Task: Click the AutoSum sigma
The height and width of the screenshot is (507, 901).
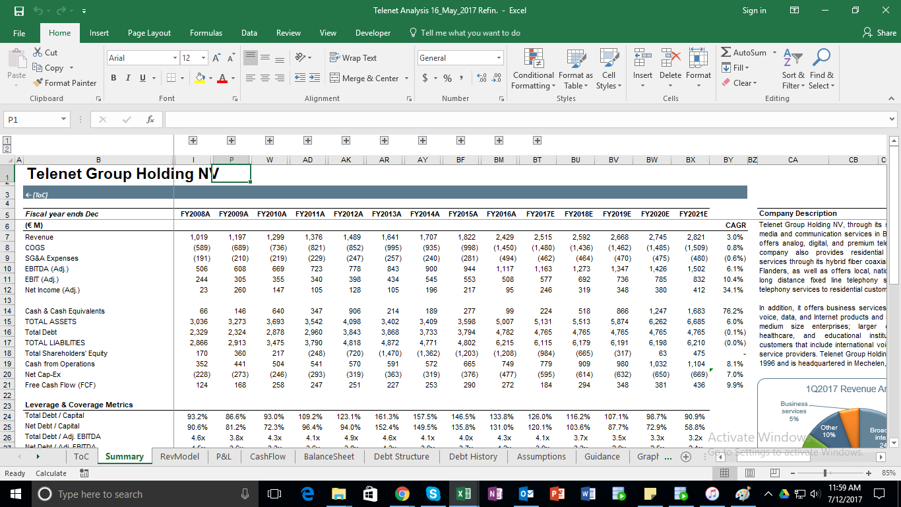Action: [x=726, y=52]
